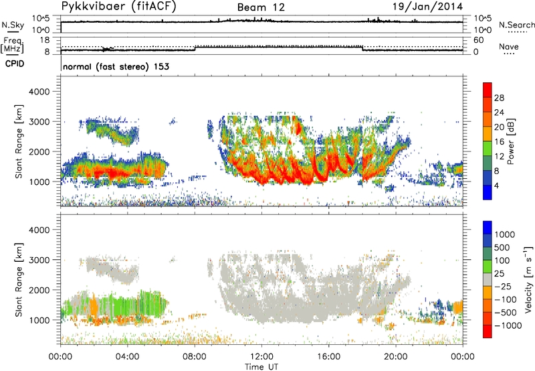The width and height of the screenshot is (535, 371).
Task: Click the '12:00' time axis tick label
Action: coord(261,357)
